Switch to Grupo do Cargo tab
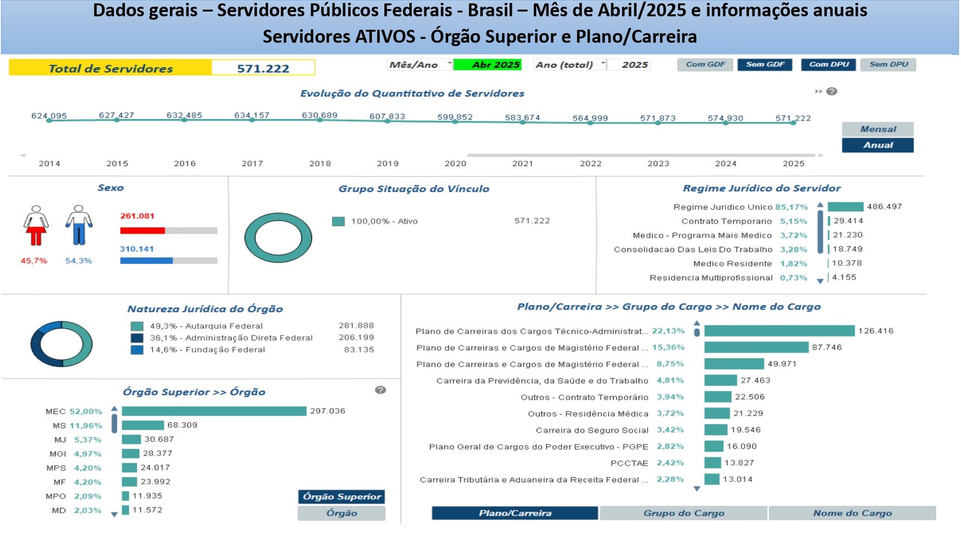961x540 pixels. click(x=684, y=513)
